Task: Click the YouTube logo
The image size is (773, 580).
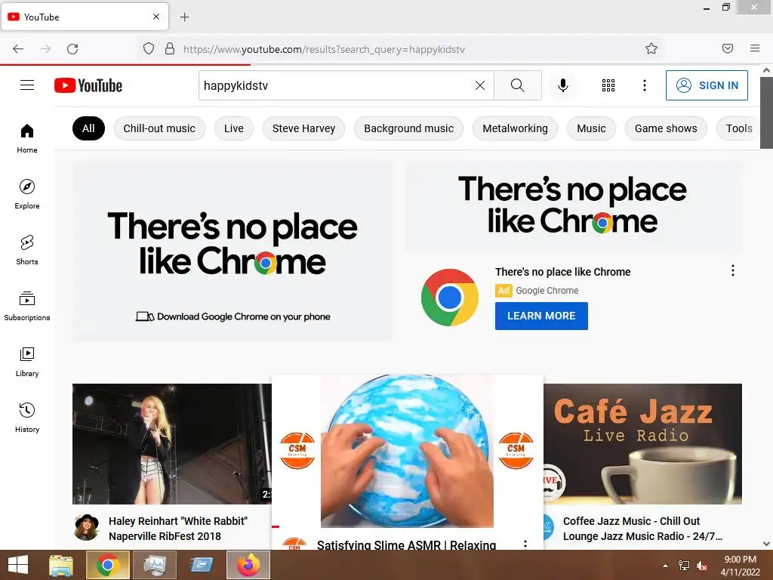Action: coord(88,85)
